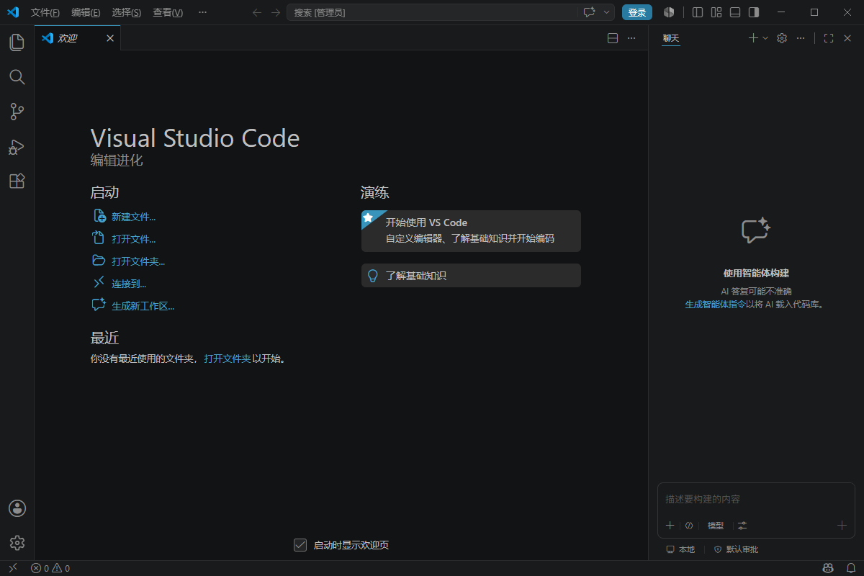Open notifications bell in status bar
The image size is (864, 576).
coord(850,568)
